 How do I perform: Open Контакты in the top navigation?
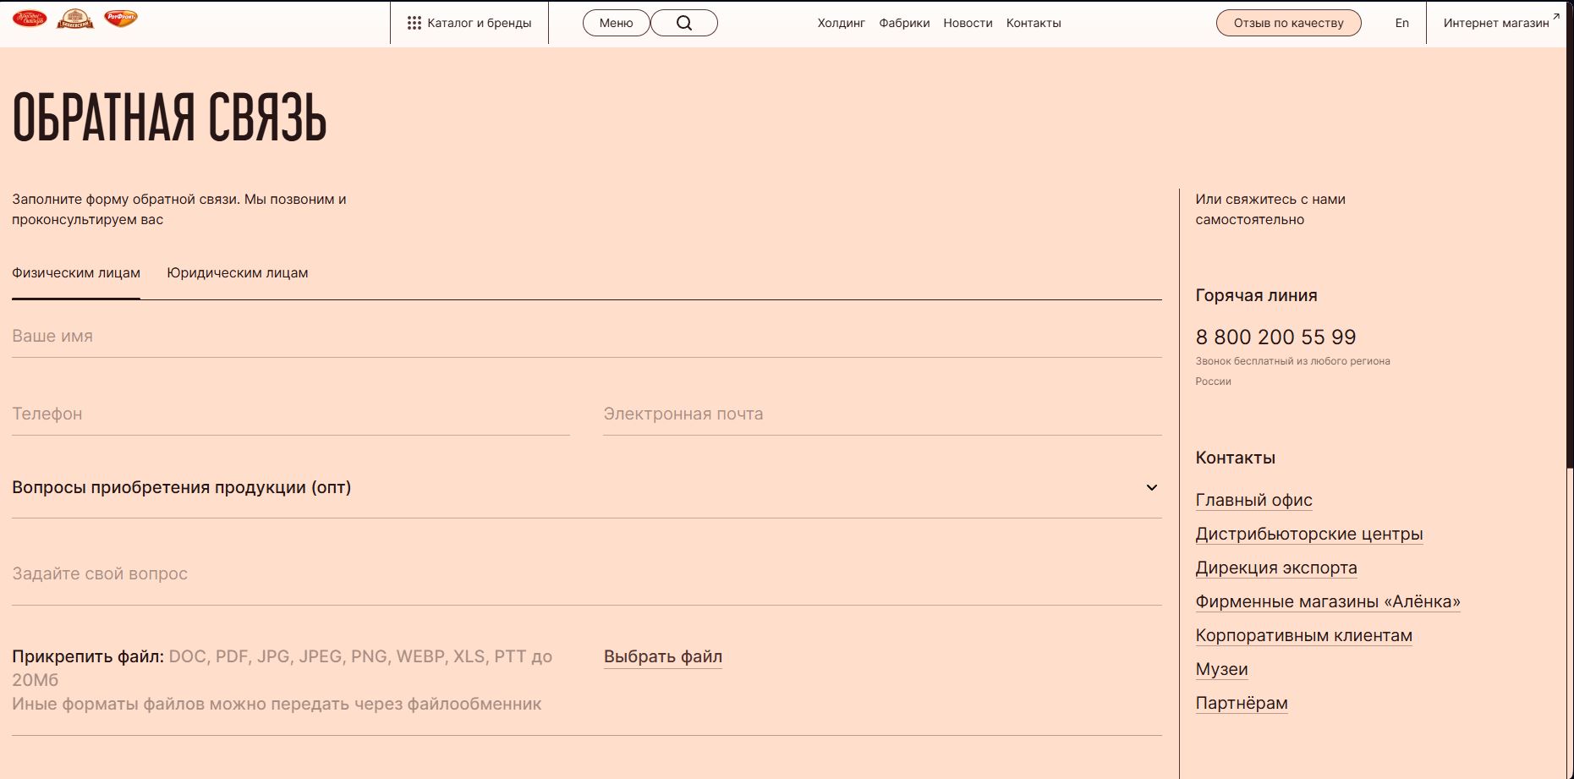1034,23
